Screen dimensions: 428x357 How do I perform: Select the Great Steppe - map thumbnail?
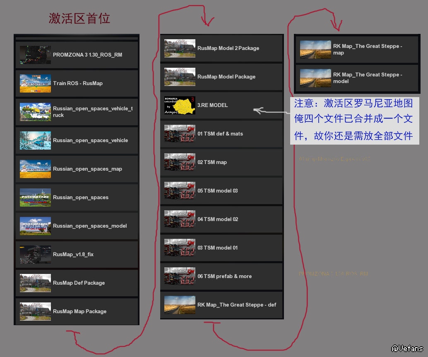click(x=315, y=49)
